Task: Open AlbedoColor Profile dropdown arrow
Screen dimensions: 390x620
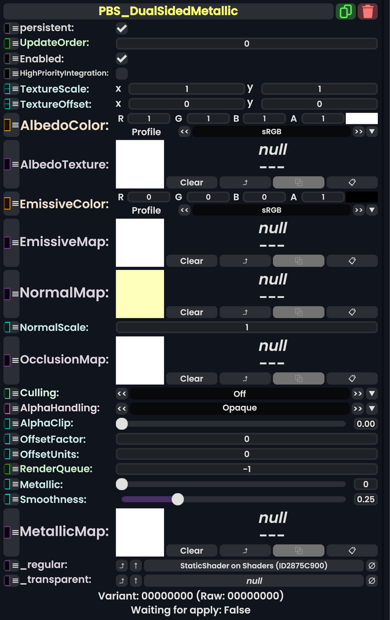Action: pos(372,132)
